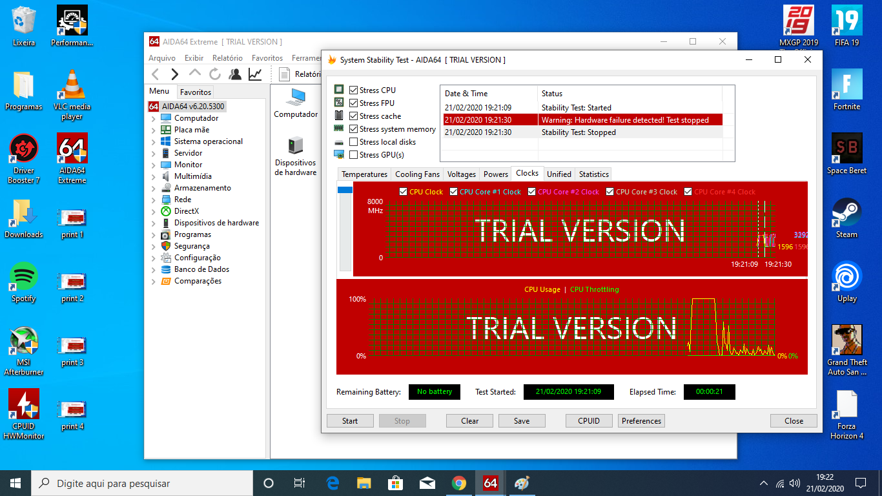Click the user icon in AIDA64 toolbar
This screenshot has width=882, height=496.
tap(235, 74)
